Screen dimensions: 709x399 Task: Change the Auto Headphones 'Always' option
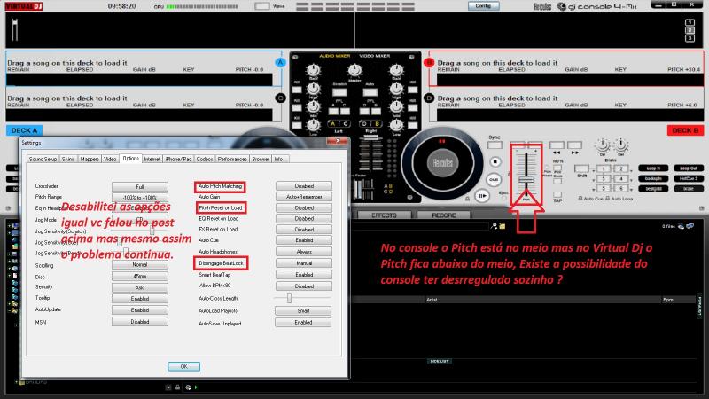click(304, 252)
